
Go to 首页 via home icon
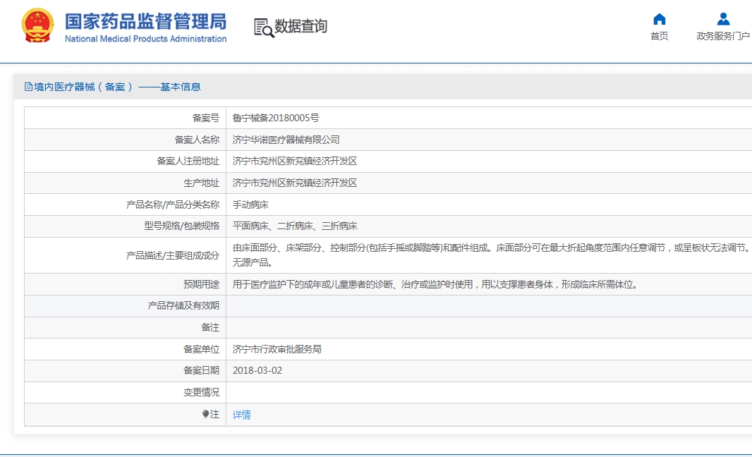(660, 19)
